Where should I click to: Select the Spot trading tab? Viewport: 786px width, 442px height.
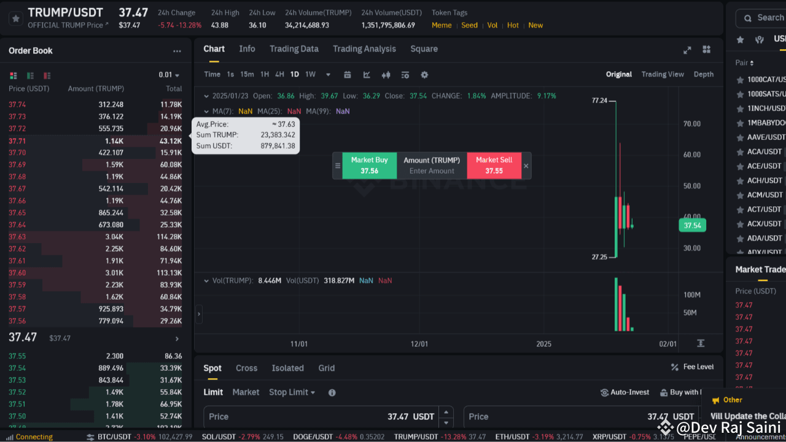(212, 368)
